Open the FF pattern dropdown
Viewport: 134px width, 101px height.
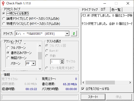pyautogui.click(x=33, y=64)
